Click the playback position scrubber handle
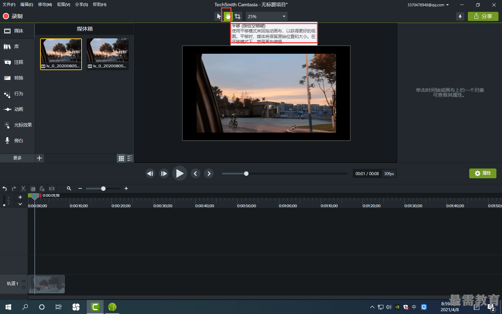502x314 pixels. click(246, 173)
